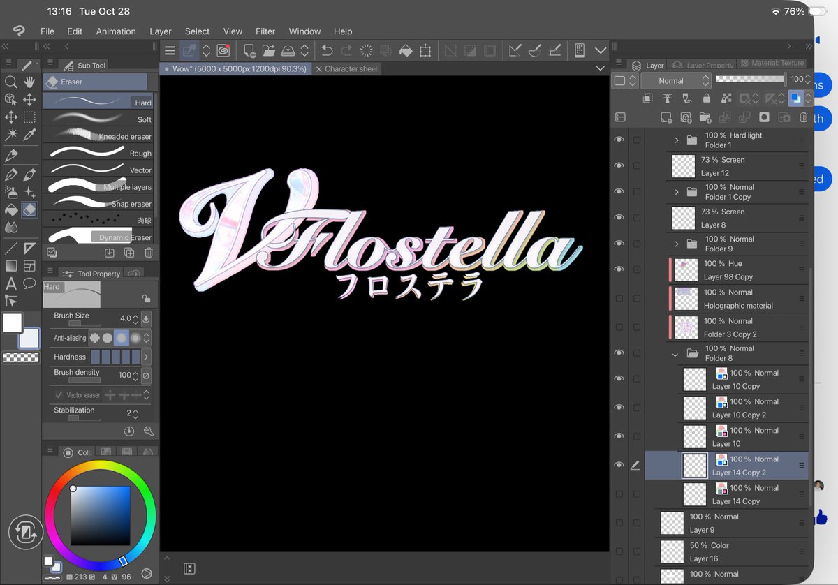Image resolution: width=838 pixels, height=585 pixels.
Task: Select the Hand move tool
Action: coord(29,82)
